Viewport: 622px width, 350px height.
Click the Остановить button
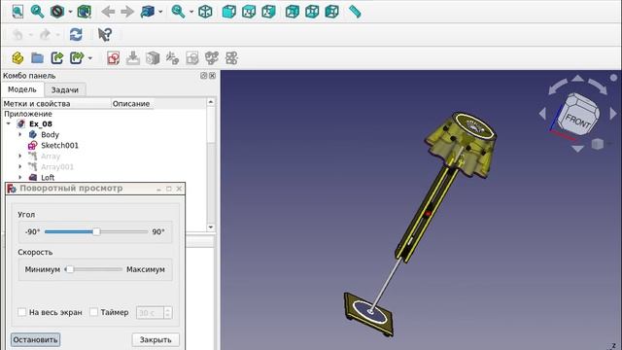(x=35, y=339)
